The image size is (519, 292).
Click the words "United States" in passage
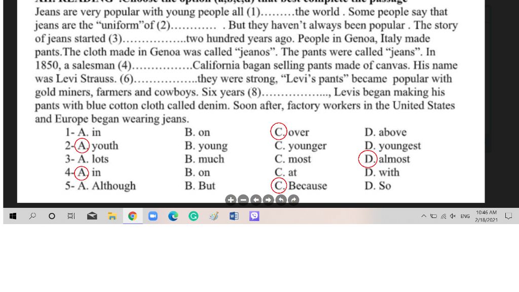tap(424, 105)
